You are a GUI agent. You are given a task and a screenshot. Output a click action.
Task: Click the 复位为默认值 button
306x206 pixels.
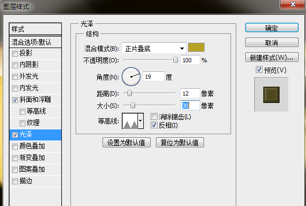point(180,143)
